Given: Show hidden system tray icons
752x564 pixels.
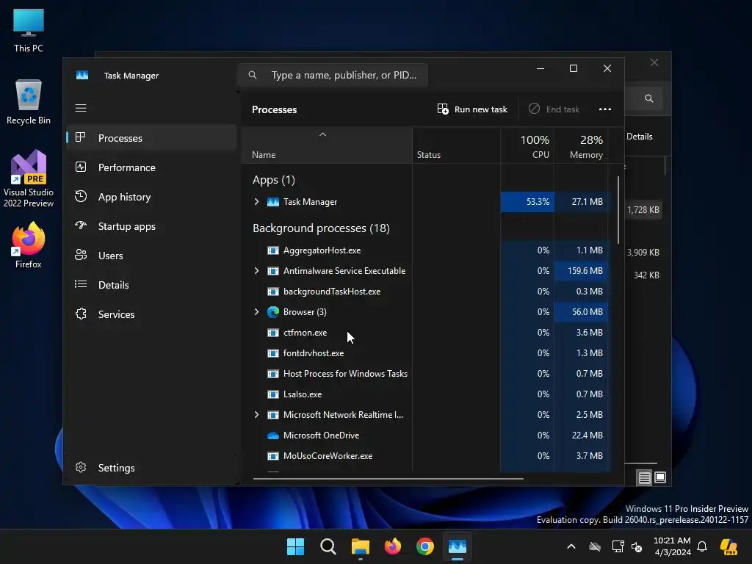Looking at the screenshot, I should point(571,546).
